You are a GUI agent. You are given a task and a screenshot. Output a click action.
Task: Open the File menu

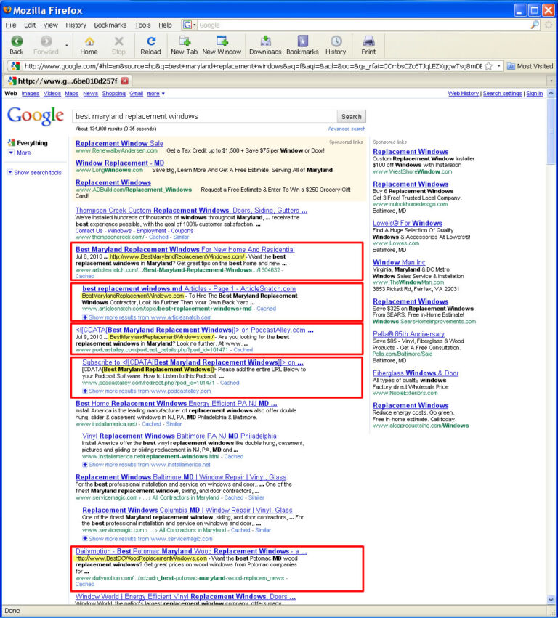click(11, 25)
